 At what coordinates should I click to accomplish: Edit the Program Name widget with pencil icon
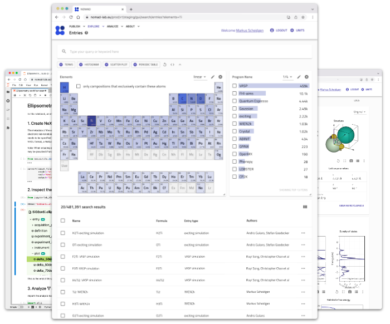(x=299, y=77)
